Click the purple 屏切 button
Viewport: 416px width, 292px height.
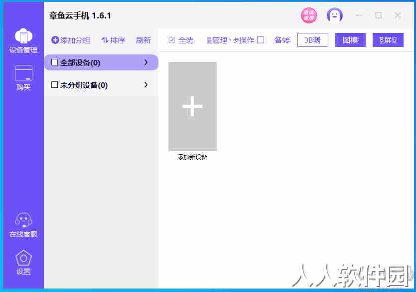point(388,40)
